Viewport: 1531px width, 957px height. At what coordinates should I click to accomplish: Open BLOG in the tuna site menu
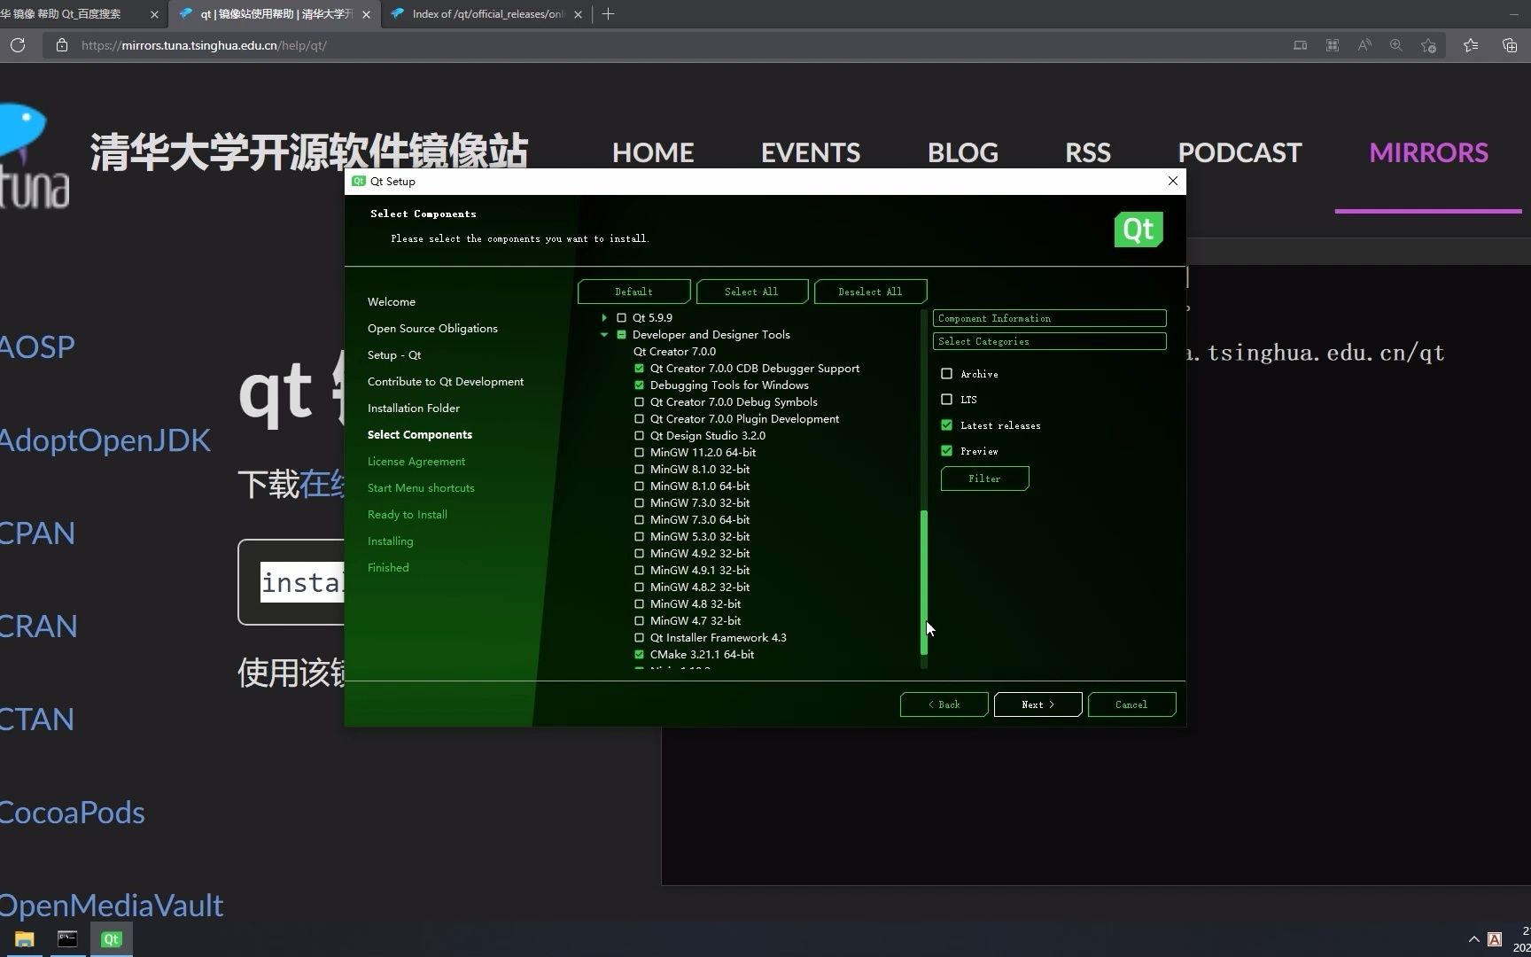click(x=963, y=152)
